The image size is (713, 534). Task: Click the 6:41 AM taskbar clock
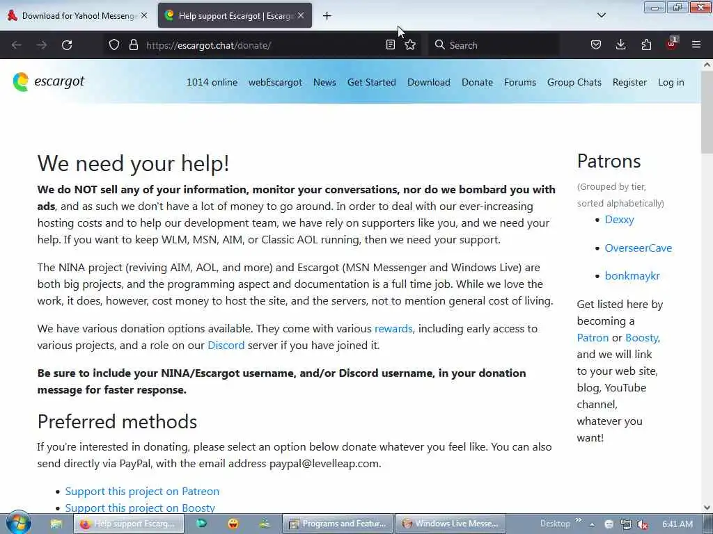coord(677,524)
